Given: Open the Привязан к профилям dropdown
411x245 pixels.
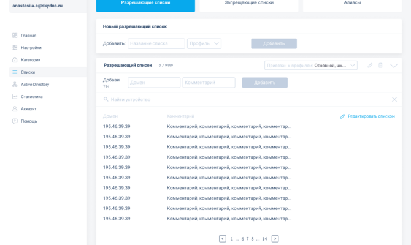Looking at the screenshot, I should (311, 66).
